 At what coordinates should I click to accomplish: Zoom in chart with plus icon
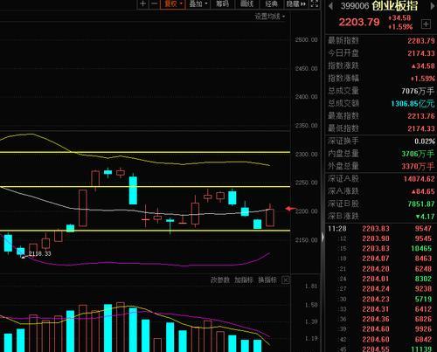[x=142, y=3]
